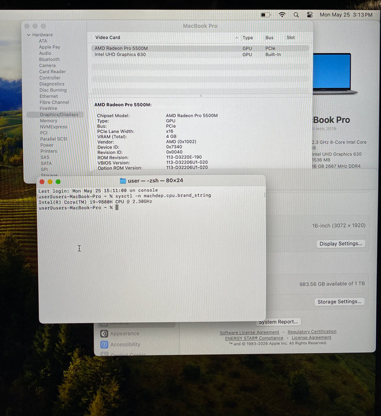Select Fibre Channel in the sidebar
Viewport: 381px width, 416px height.
pyautogui.click(x=55, y=102)
